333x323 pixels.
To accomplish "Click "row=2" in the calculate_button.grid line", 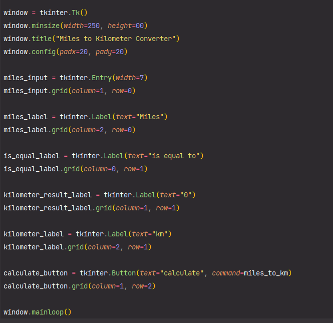I will (x=142, y=286).
